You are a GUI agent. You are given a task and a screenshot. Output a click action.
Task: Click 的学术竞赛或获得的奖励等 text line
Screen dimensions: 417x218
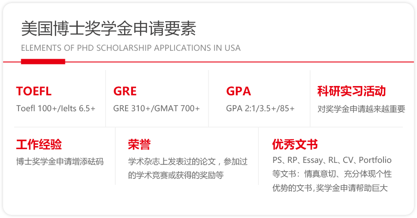pos(176,175)
